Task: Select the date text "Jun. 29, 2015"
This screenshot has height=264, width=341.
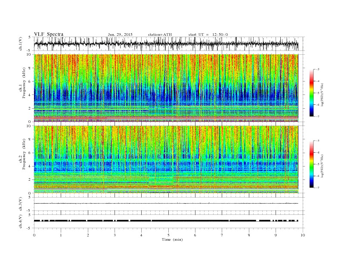Action: [x=120, y=35]
